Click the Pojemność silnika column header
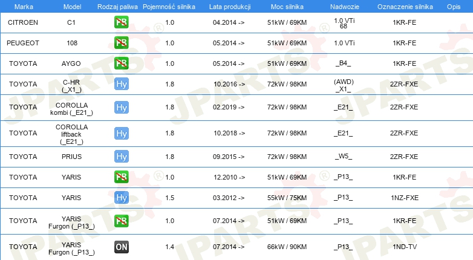This screenshot has height=260, width=473. (x=169, y=7)
